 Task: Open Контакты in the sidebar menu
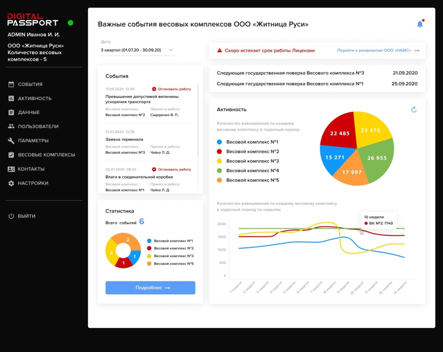(x=31, y=169)
